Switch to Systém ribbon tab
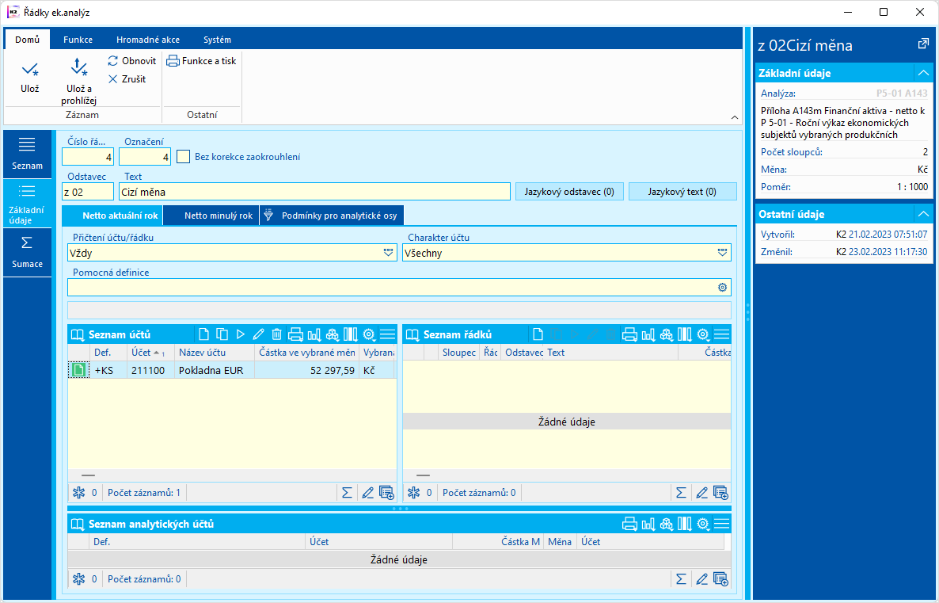The image size is (939, 603). (x=217, y=40)
